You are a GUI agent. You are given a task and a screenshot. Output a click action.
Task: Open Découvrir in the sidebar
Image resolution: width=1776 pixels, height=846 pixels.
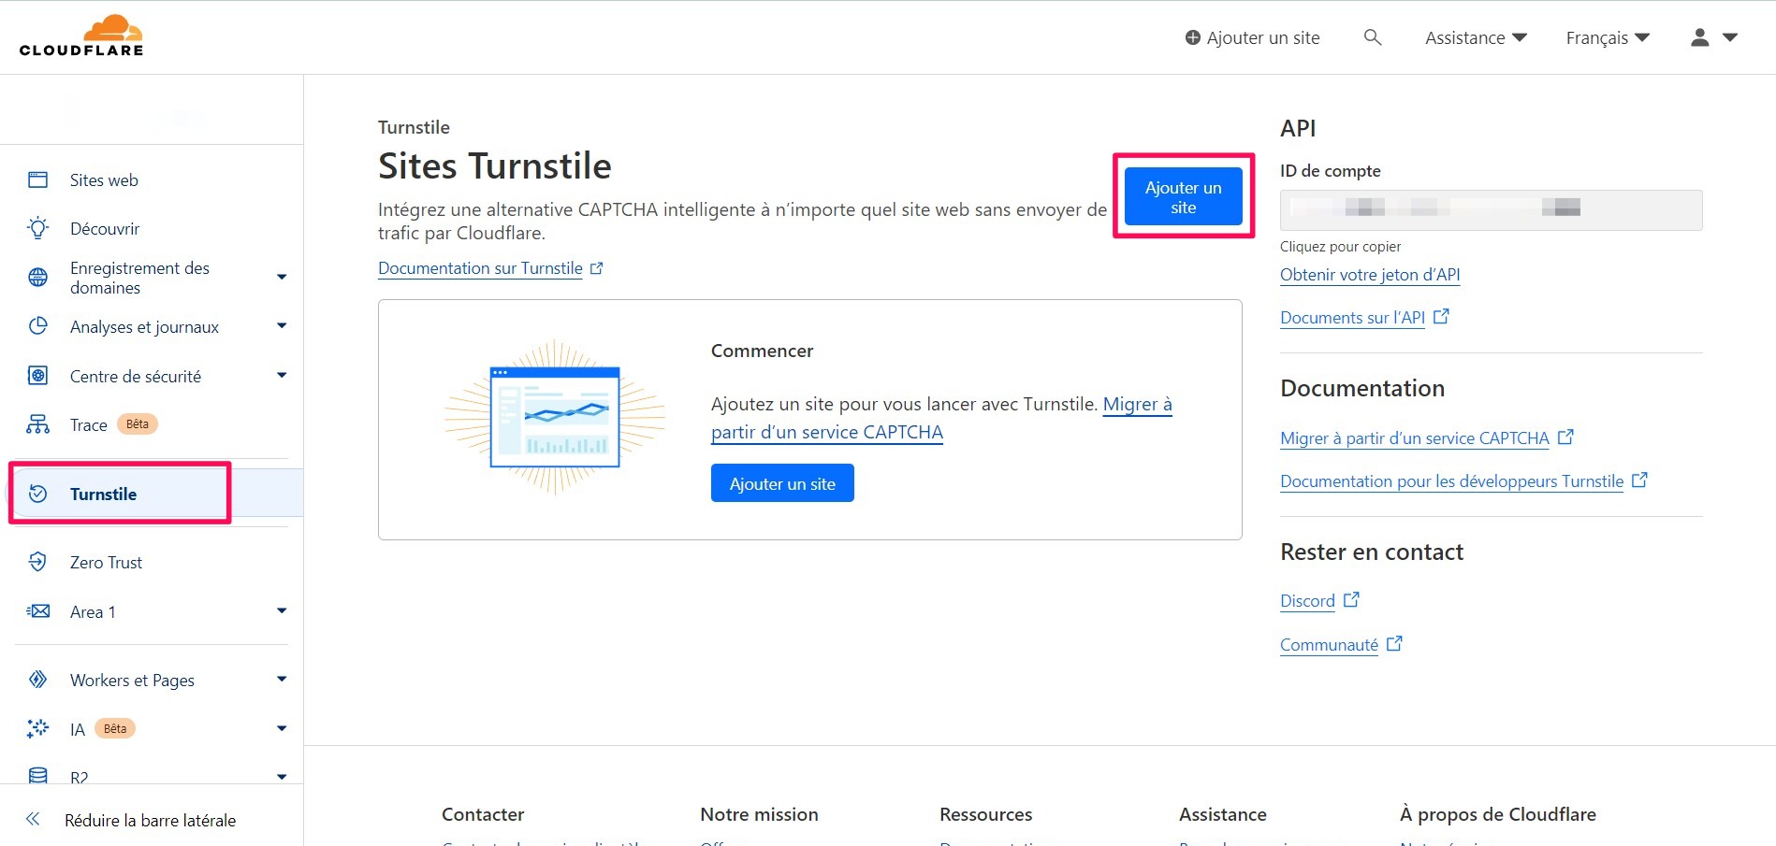(x=105, y=229)
